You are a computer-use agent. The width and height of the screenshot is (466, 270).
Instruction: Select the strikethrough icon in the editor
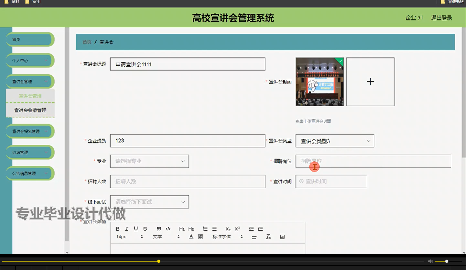tap(145, 229)
